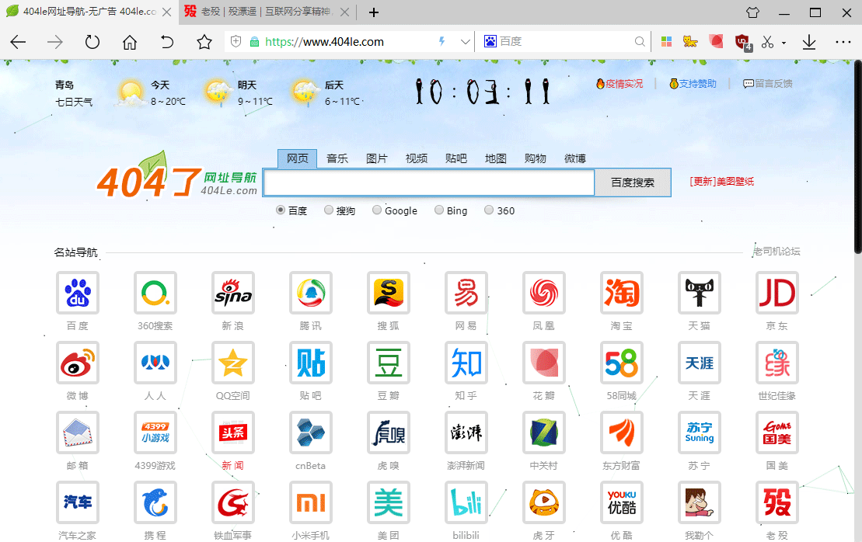Switch to the 视频 search tab
This screenshot has width=862, height=542.
[416, 158]
